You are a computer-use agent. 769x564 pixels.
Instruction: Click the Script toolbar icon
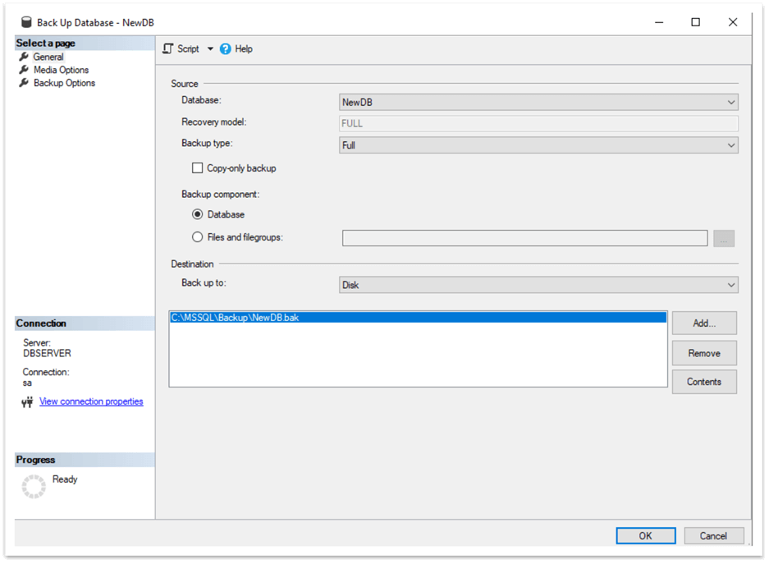pyautogui.click(x=167, y=48)
